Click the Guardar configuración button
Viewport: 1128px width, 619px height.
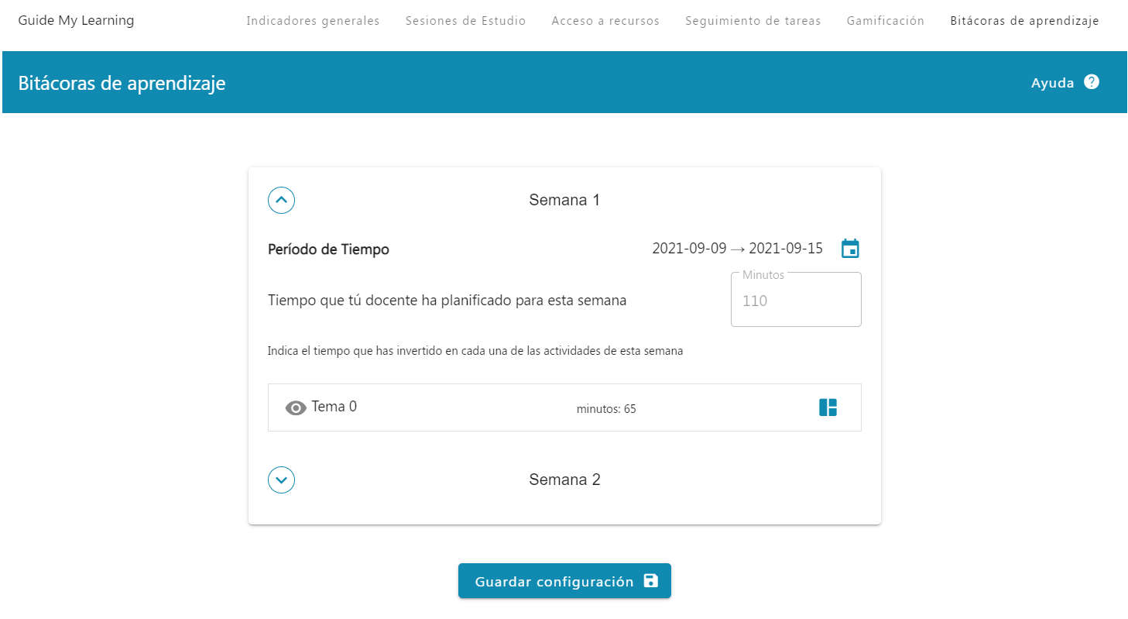pyautogui.click(x=564, y=581)
